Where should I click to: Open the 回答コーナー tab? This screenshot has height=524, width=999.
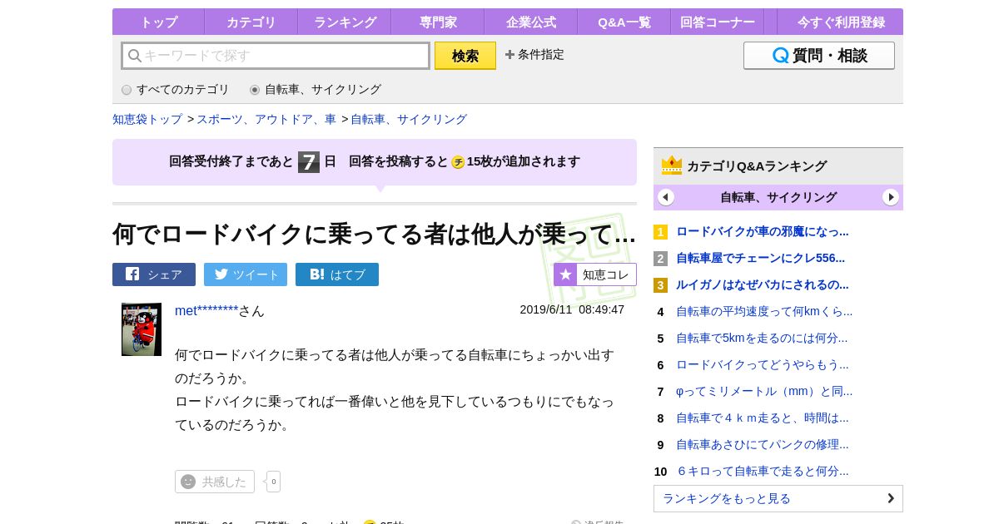(717, 22)
